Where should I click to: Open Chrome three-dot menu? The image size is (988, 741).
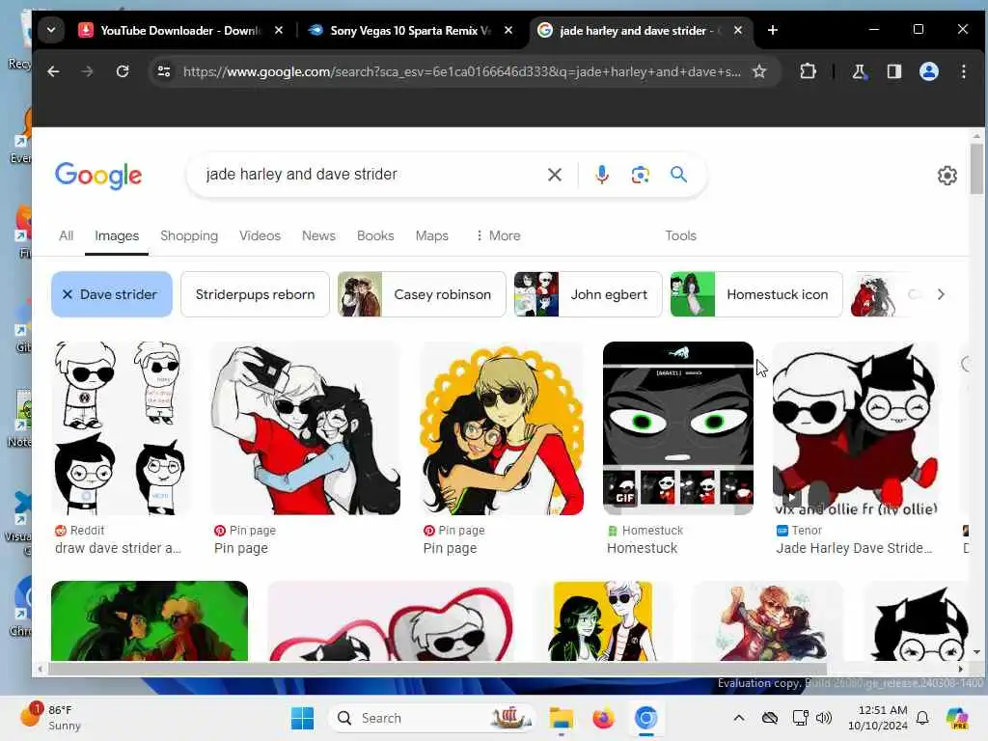[964, 71]
